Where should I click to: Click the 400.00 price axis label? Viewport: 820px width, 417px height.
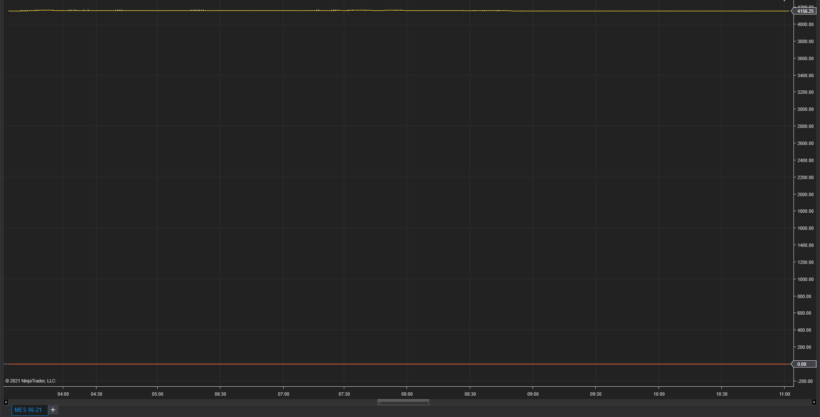pyautogui.click(x=804, y=330)
